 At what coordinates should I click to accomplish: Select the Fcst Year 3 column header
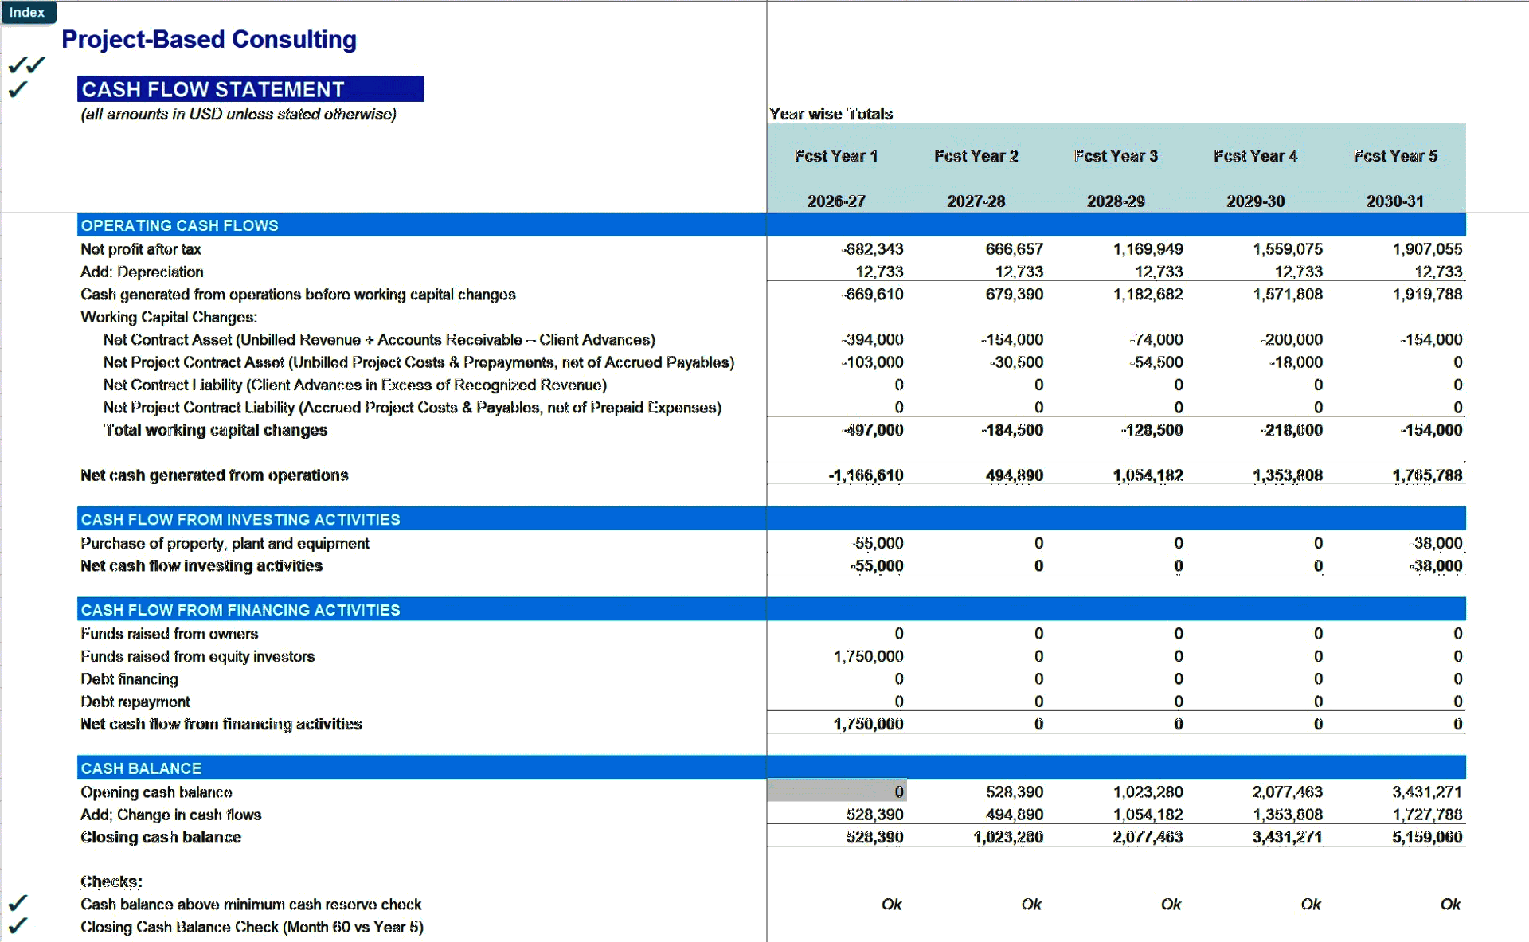click(x=1116, y=156)
